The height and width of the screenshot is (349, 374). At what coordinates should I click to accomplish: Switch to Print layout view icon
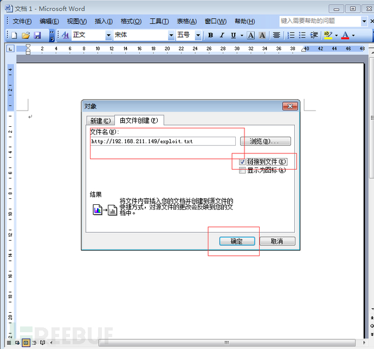point(26,343)
